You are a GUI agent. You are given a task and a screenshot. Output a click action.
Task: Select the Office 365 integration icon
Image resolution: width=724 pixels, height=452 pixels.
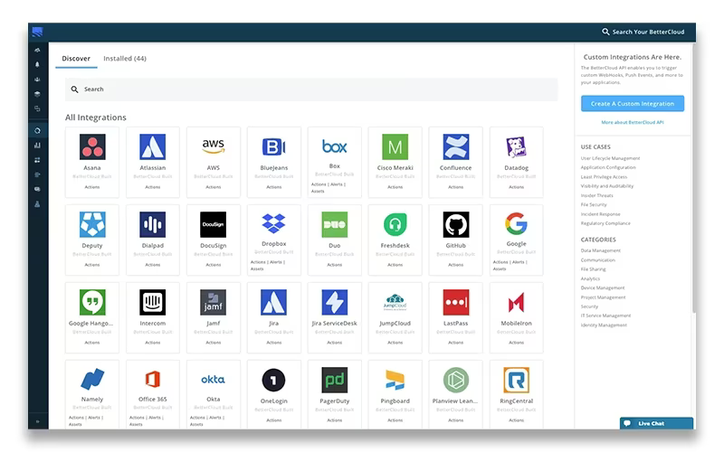click(x=152, y=379)
